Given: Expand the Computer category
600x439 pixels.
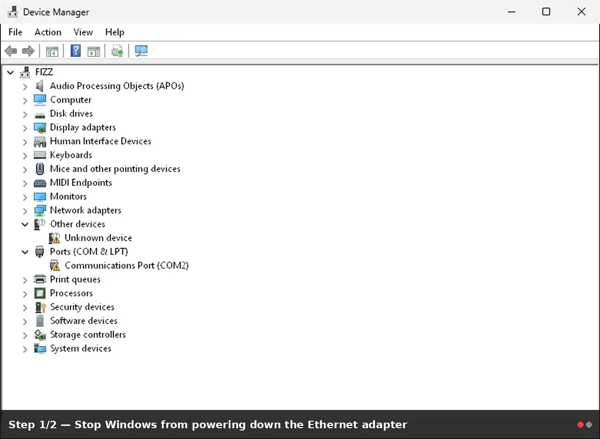Looking at the screenshot, I should (x=25, y=100).
